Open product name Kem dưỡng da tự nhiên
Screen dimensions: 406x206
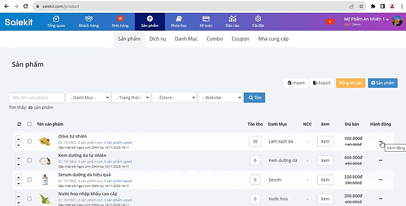[82, 155]
